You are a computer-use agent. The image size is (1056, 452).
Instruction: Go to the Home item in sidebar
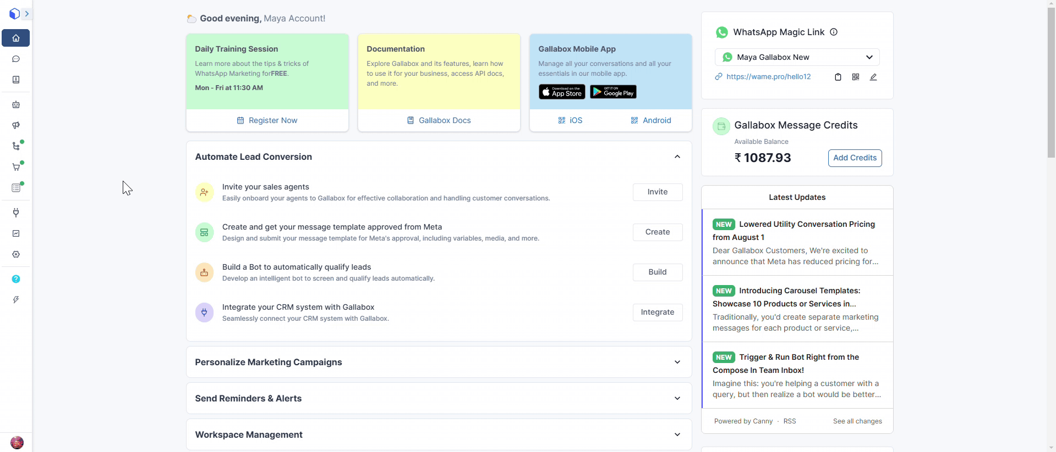(16, 38)
